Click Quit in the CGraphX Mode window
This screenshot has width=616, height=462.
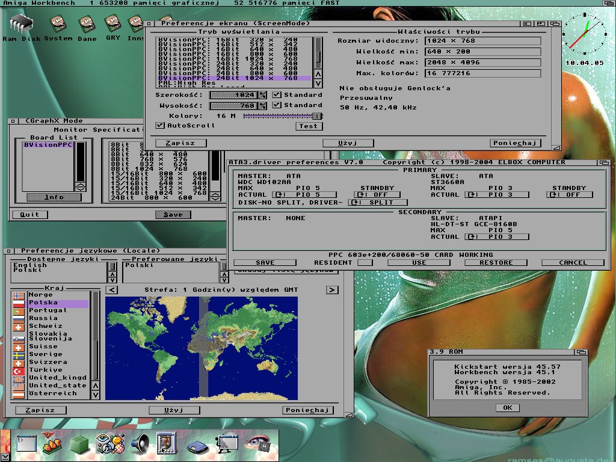coord(30,215)
